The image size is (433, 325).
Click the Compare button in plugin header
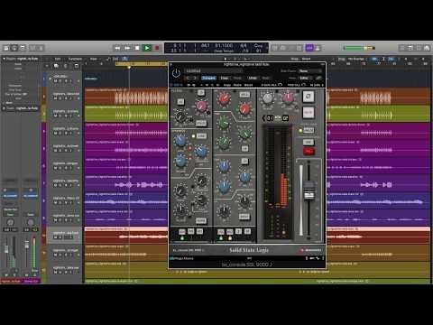point(208,78)
